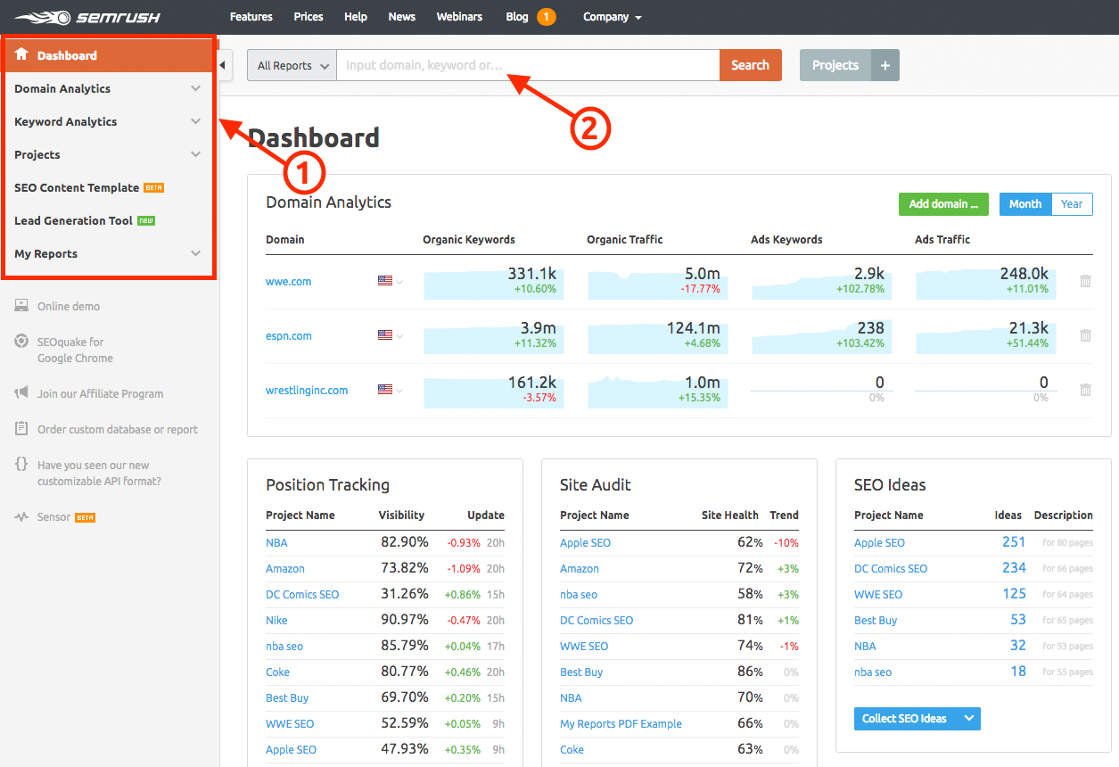Expand the Projects sidebar section
This screenshot has height=767, width=1119.
(196, 154)
